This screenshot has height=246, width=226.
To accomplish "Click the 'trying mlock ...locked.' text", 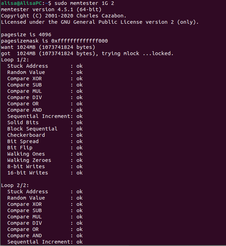I will tap(138, 53).
